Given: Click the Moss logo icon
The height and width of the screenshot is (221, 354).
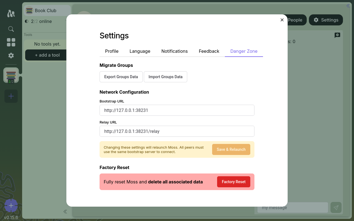Looking at the screenshot, I should tap(11, 13).
